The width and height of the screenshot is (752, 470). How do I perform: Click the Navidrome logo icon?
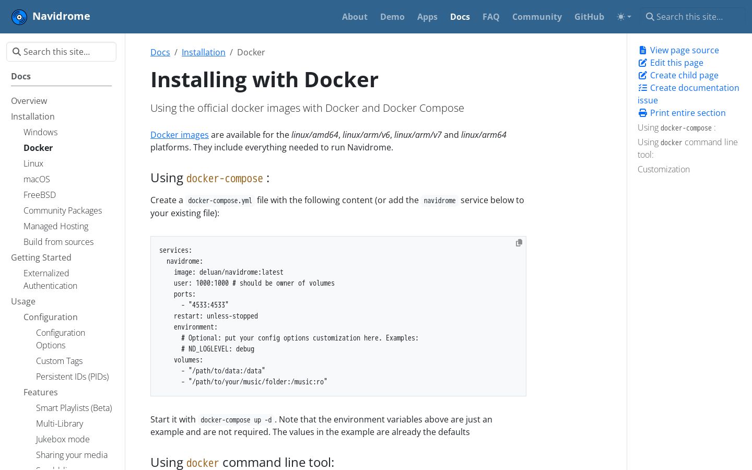[19, 17]
